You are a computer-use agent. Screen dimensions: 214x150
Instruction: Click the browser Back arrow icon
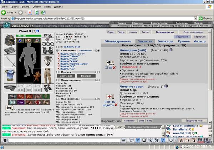[x=4, y=12]
